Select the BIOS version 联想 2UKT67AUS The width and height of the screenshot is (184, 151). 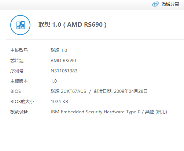click(68, 91)
